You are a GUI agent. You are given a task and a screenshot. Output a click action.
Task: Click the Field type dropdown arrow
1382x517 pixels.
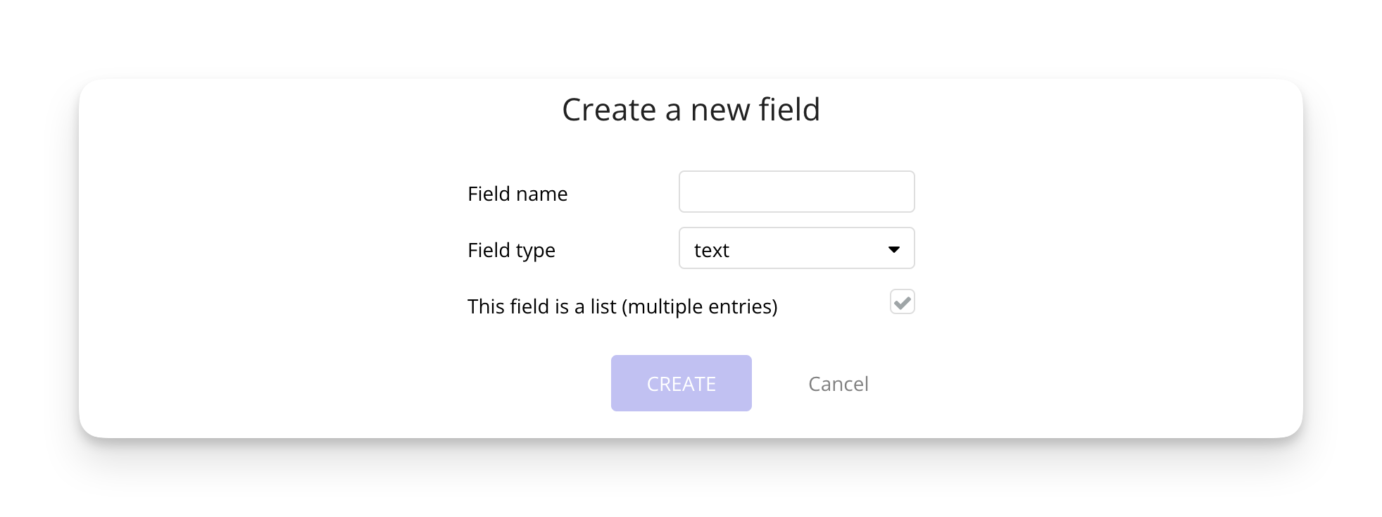pyautogui.click(x=893, y=249)
